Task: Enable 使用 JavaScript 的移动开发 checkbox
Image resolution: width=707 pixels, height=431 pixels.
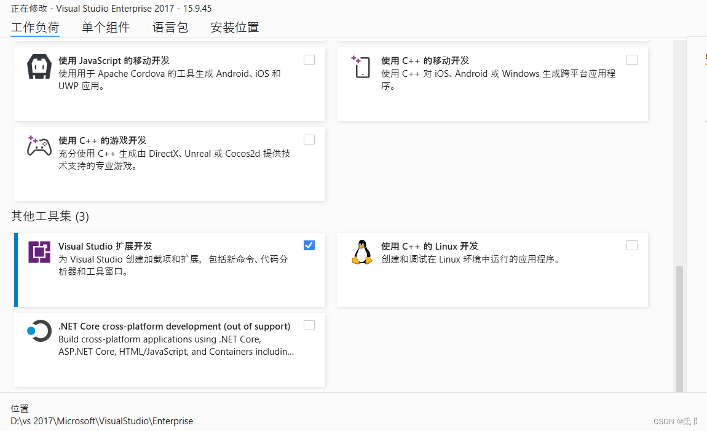Action: (309, 60)
